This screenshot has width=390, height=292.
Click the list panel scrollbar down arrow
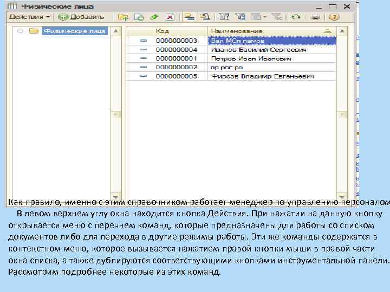pyautogui.click(x=342, y=196)
